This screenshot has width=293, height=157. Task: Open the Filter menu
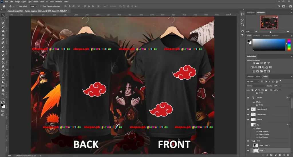[x=42, y=1]
